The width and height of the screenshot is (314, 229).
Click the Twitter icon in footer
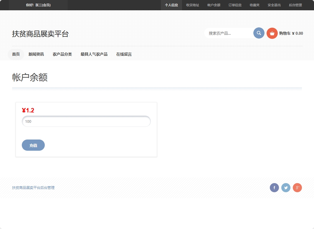click(286, 187)
